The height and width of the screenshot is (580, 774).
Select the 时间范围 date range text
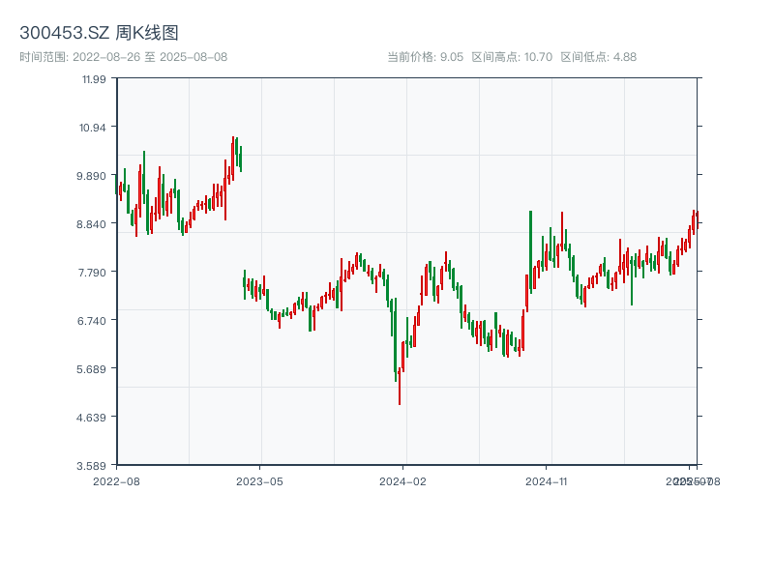click(x=123, y=57)
